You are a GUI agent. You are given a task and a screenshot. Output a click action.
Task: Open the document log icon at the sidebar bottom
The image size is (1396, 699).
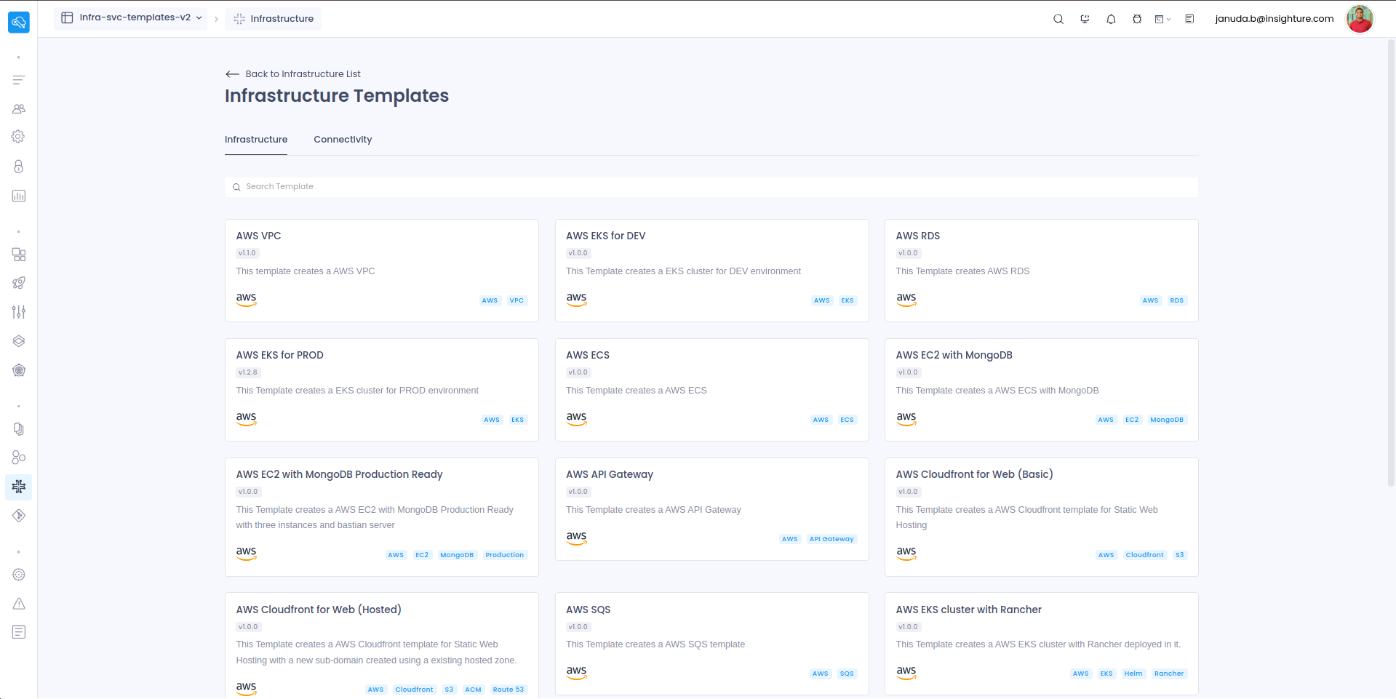click(x=19, y=632)
